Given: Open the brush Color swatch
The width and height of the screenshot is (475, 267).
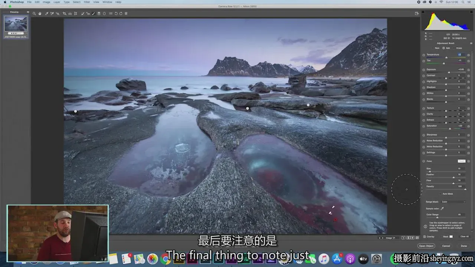Looking at the screenshot, I should click(x=461, y=161).
